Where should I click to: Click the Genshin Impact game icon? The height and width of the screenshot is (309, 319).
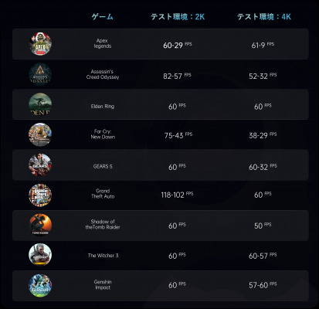tap(40, 285)
